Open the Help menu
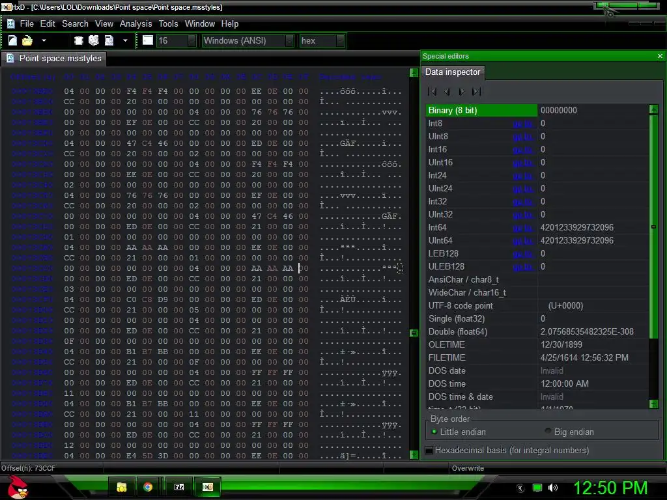This screenshot has height=500, width=667. click(x=230, y=24)
